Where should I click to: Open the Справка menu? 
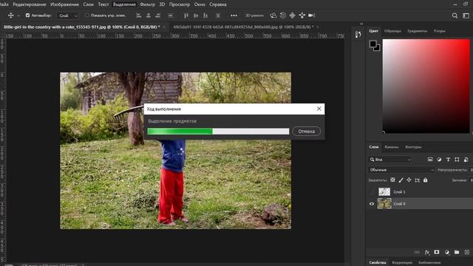pos(218,4)
